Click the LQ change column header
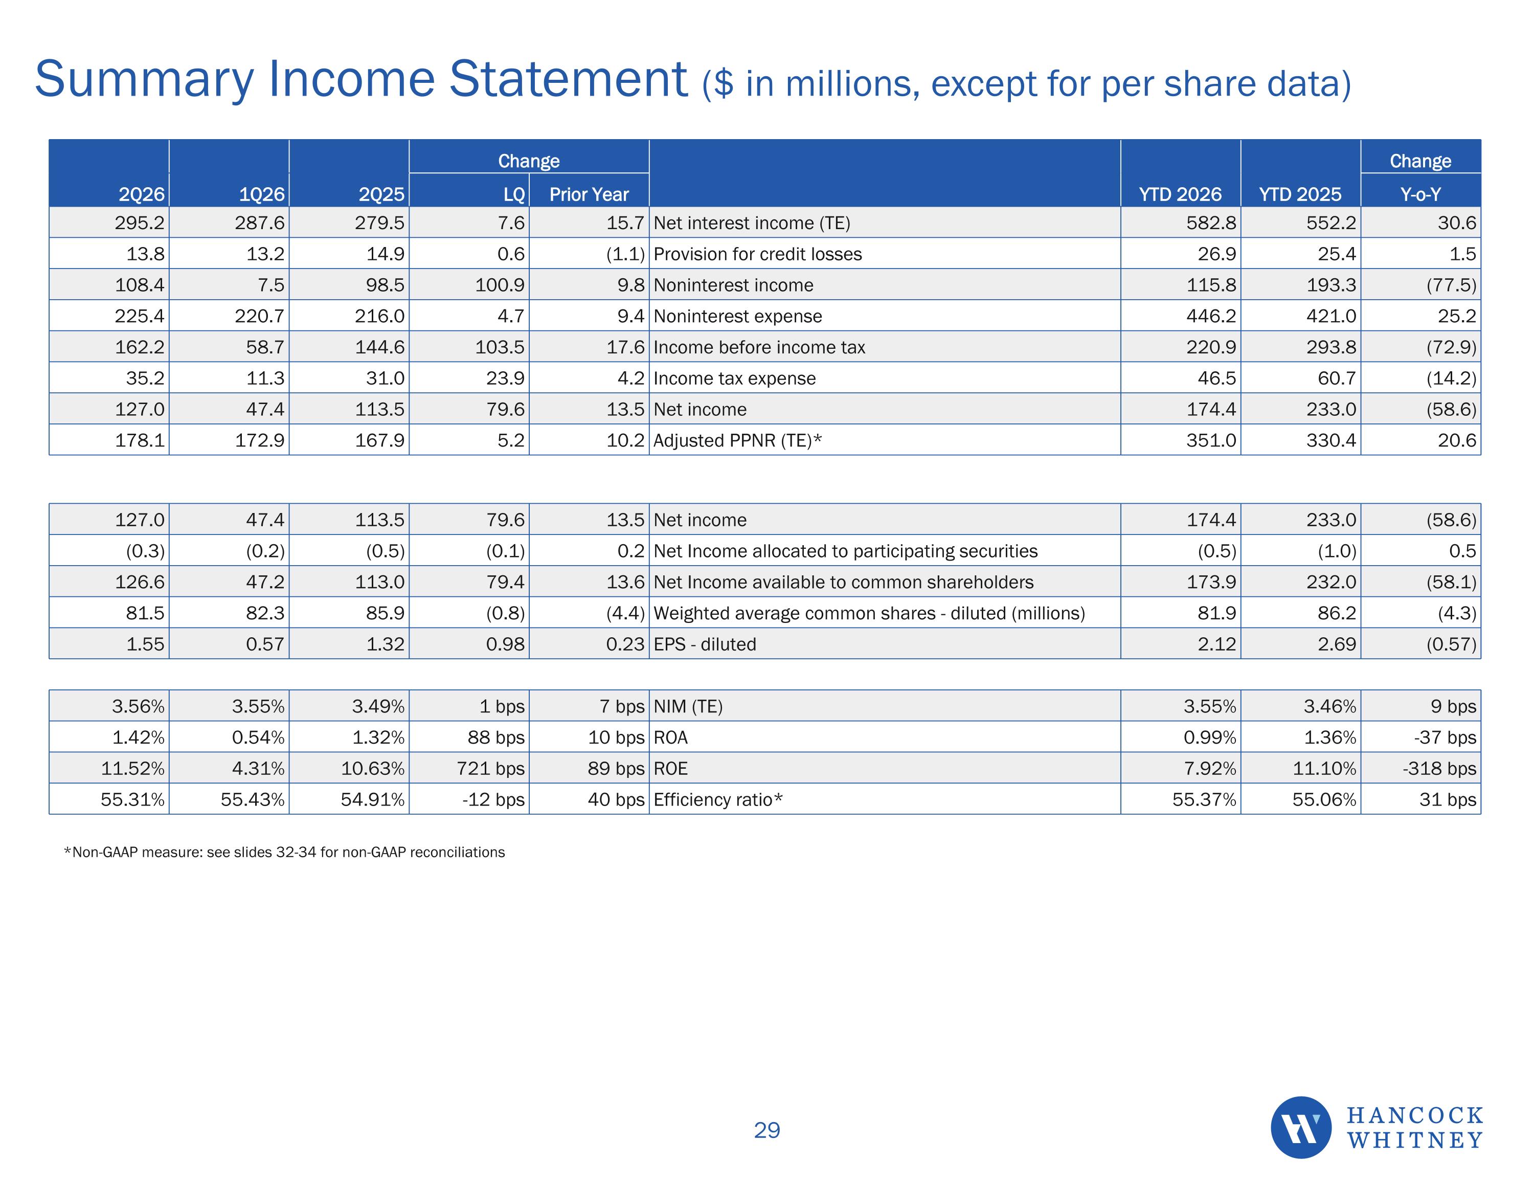1534x1184 pixels. click(x=514, y=195)
